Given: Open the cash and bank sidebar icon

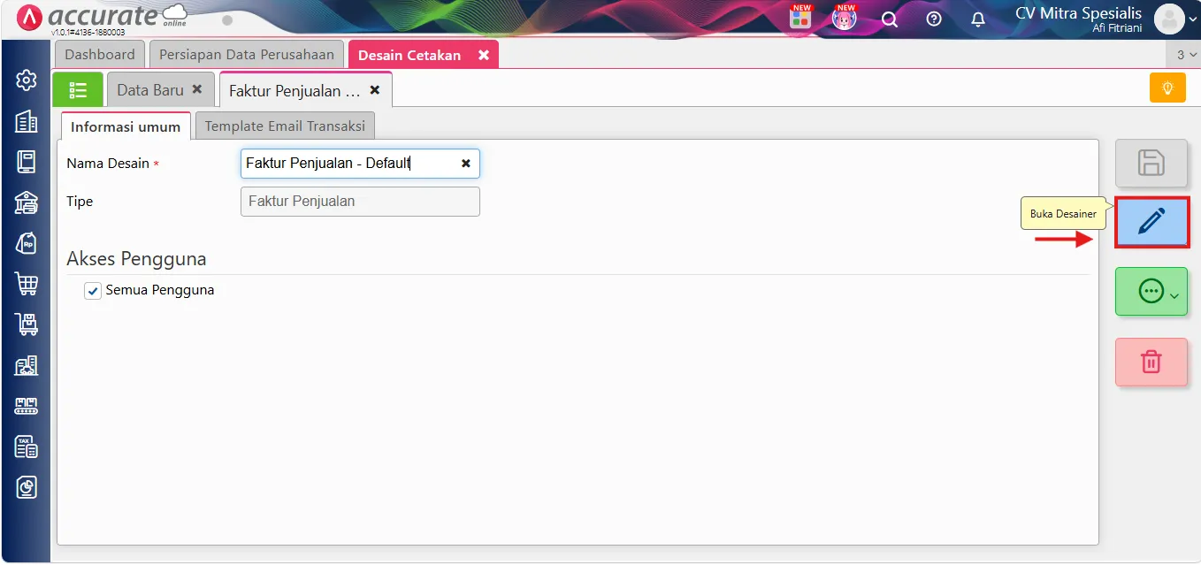Looking at the screenshot, I should (27, 202).
